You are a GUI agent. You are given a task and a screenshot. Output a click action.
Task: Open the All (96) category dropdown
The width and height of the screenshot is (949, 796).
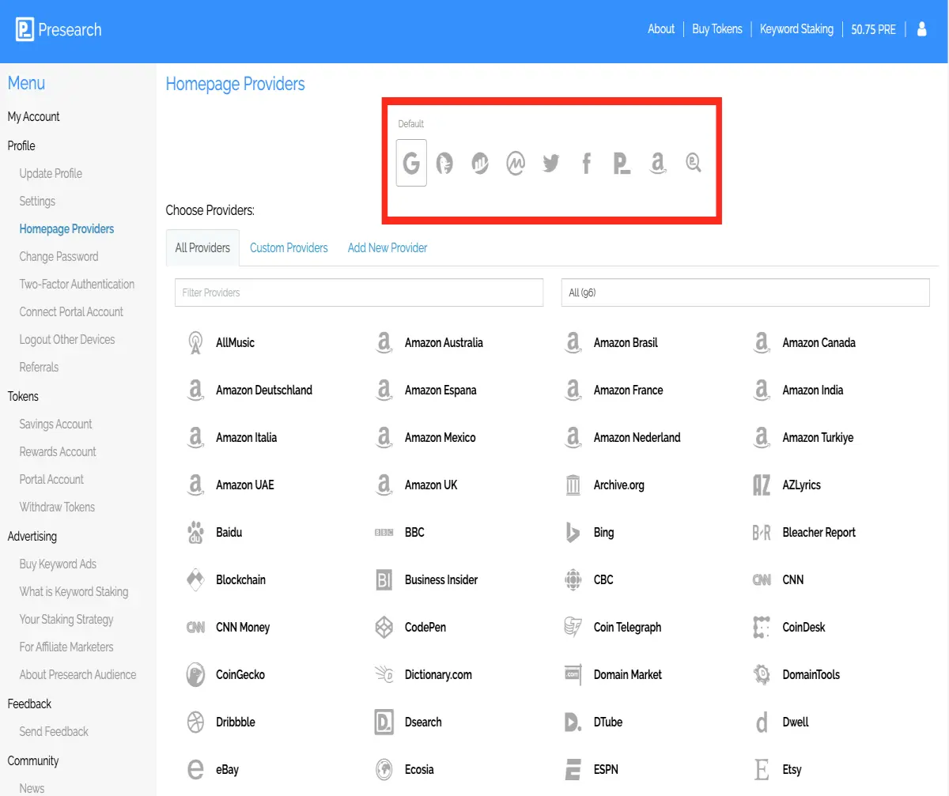click(745, 292)
